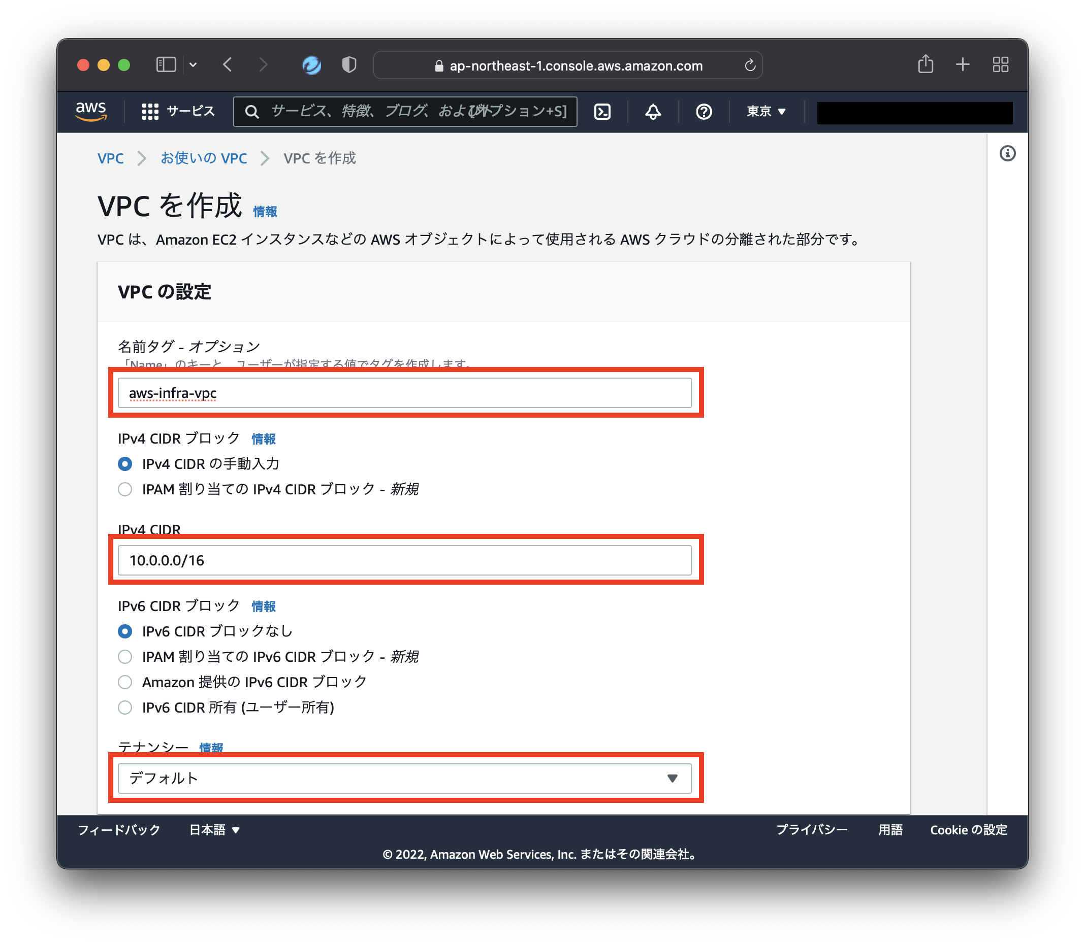The width and height of the screenshot is (1085, 944).
Task: Open the info panel icon at right
Action: pyautogui.click(x=1007, y=153)
